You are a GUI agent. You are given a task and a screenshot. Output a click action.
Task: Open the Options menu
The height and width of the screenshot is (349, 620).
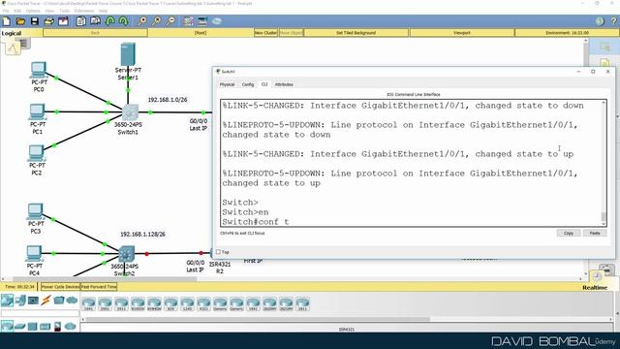click(x=32, y=11)
